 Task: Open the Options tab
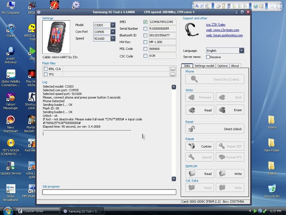(x=223, y=66)
